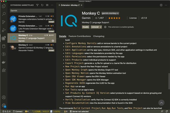Image resolution: width=170 pixels, height=113 pixels.
Task: Select the Extension: Monkey C editor tab
Action: point(70,5)
